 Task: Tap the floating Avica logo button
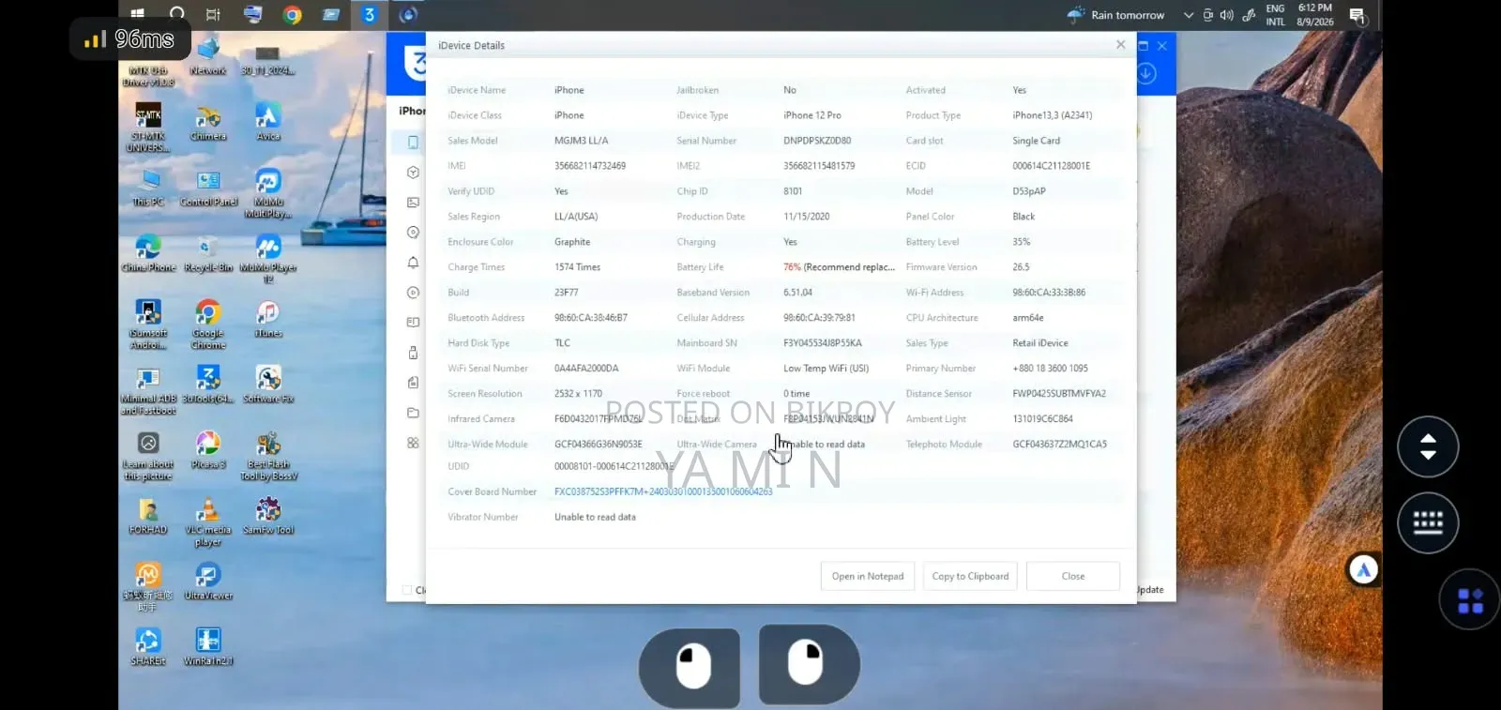pos(1364,569)
